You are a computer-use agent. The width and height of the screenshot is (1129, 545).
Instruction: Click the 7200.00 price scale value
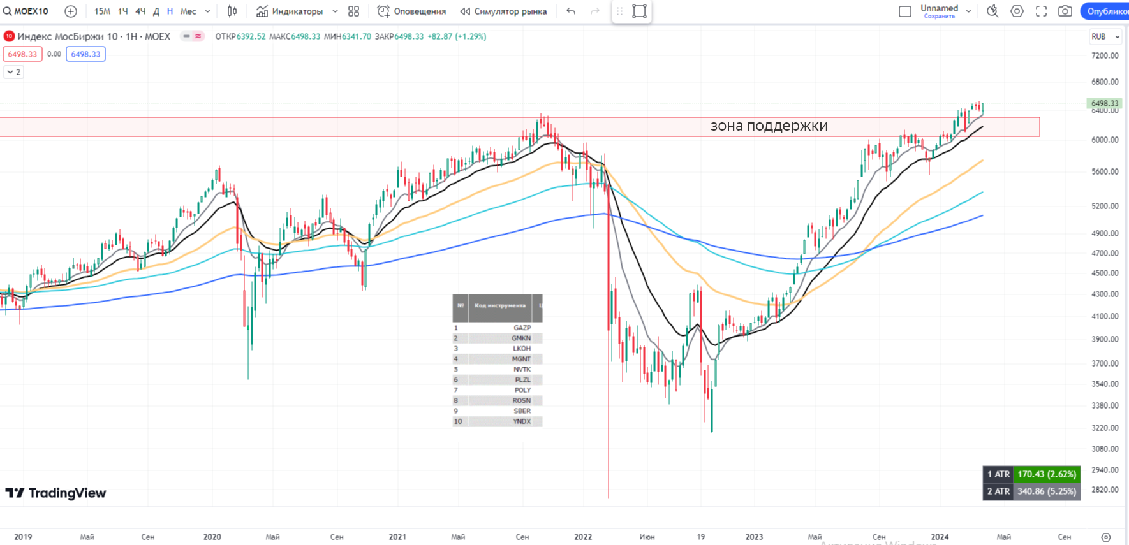coord(1105,56)
